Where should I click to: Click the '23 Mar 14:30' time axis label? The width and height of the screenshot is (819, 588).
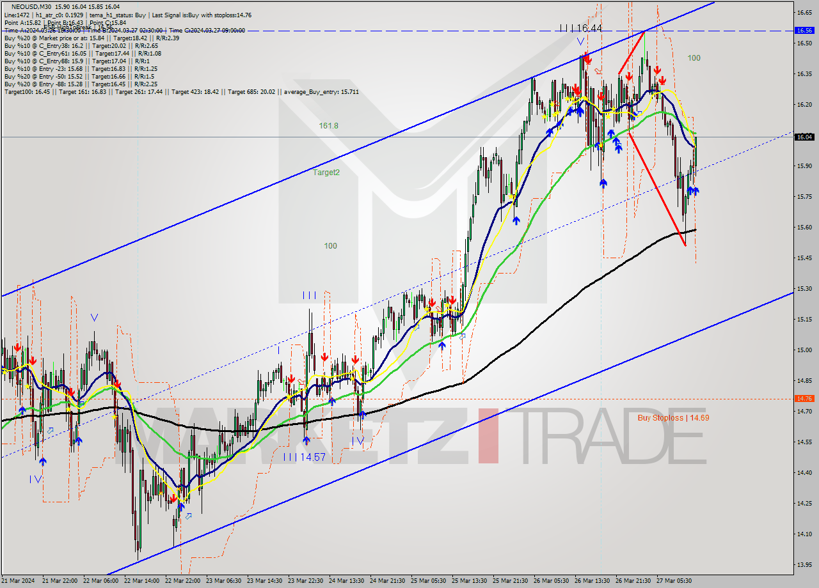point(264,581)
